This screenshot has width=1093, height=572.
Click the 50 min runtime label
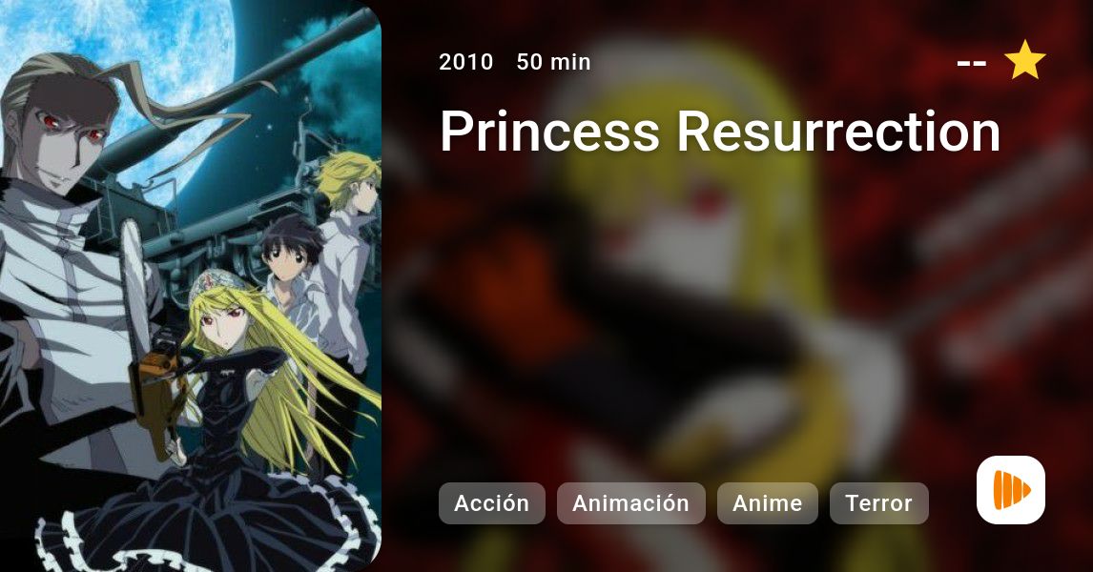click(x=553, y=62)
